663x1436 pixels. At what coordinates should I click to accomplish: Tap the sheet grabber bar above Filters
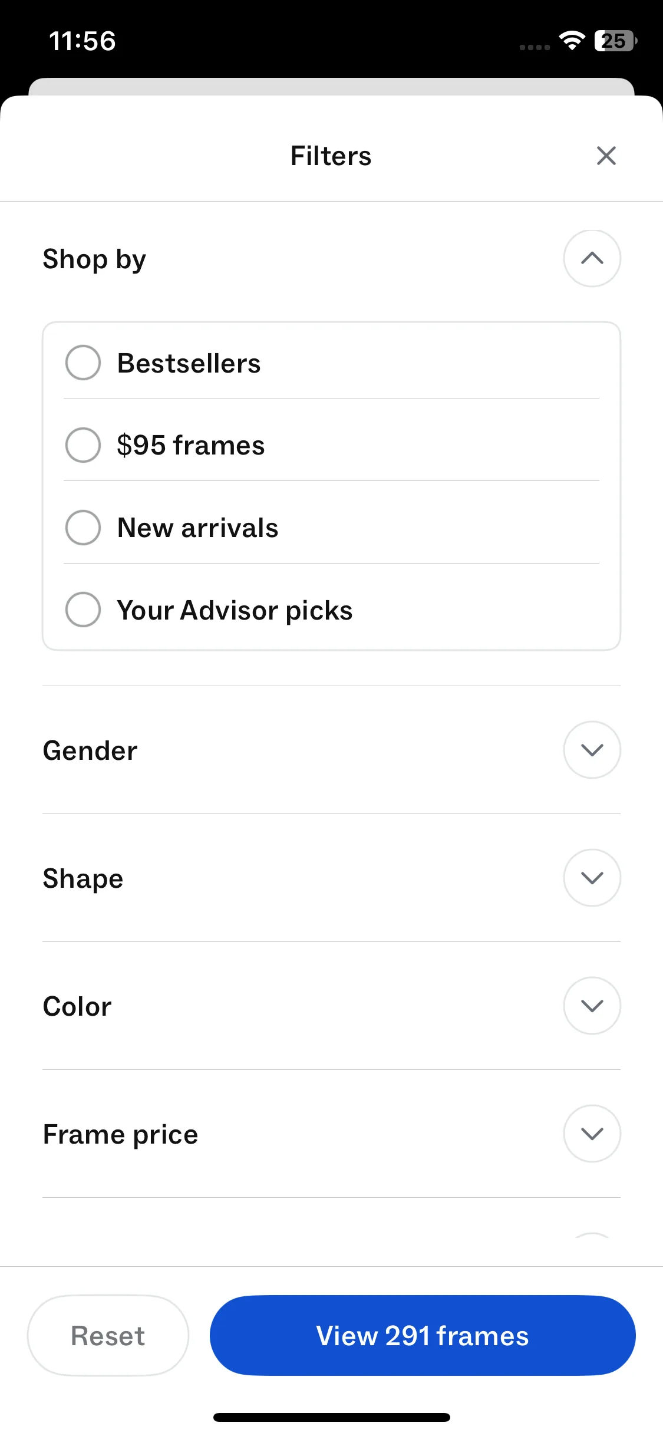(331, 87)
